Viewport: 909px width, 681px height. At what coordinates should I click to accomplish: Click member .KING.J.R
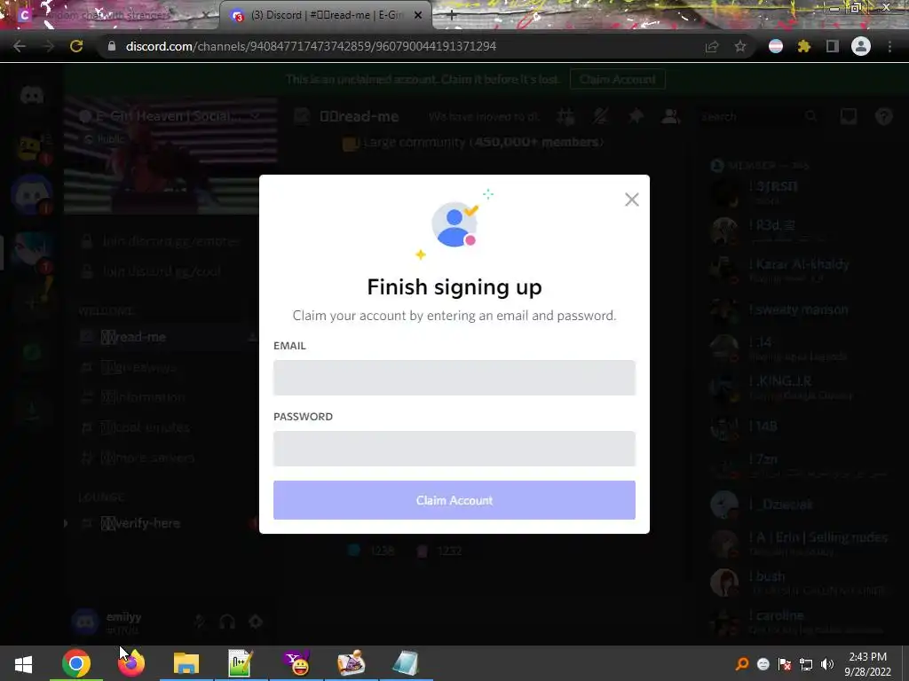[x=800, y=387]
